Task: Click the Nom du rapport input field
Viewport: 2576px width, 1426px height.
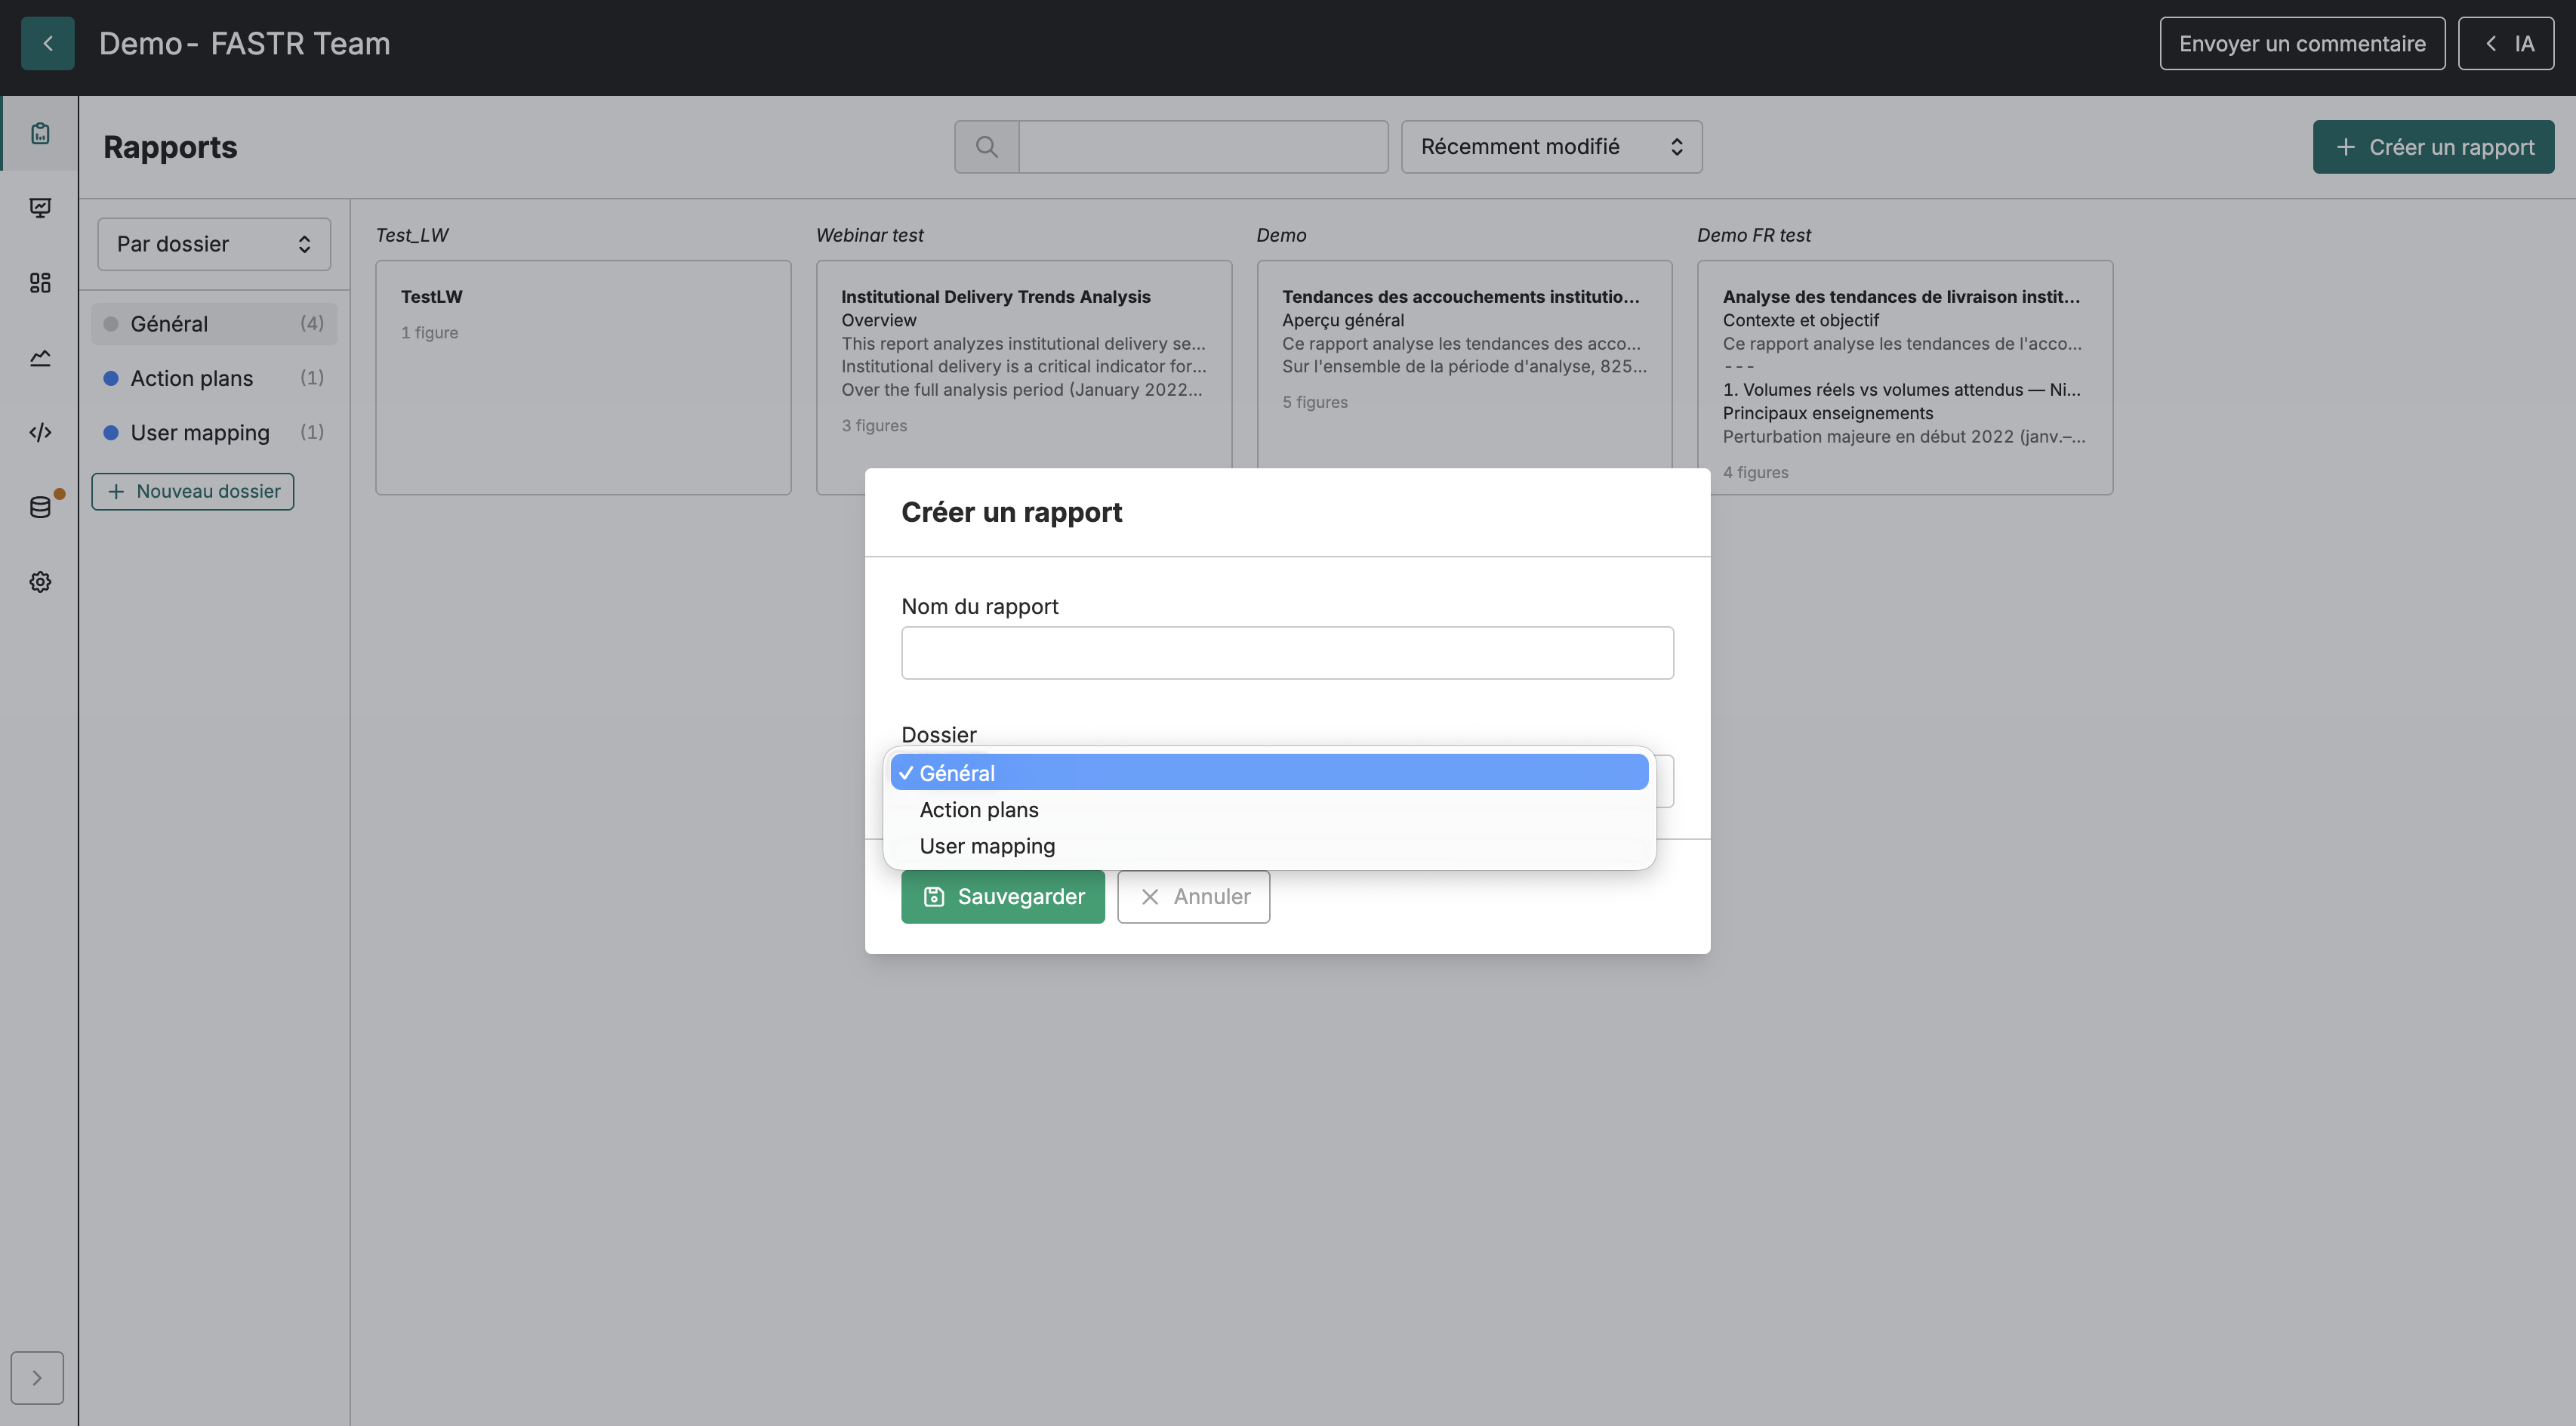Action: [1287, 653]
